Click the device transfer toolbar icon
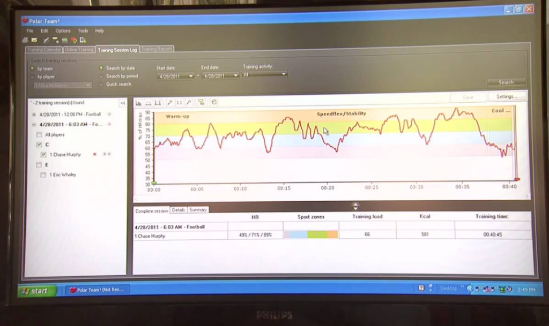The image size is (549, 326). pyautogui.click(x=83, y=40)
